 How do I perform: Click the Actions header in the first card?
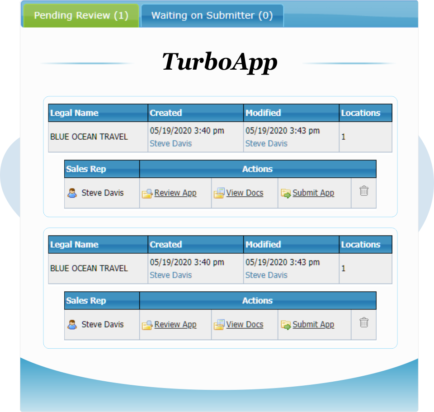click(x=258, y=169)
